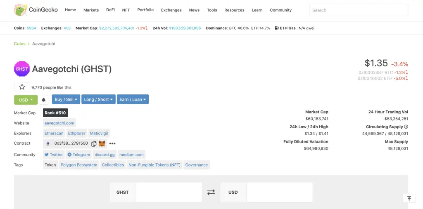Click the Aavegotchi GHST coin logo
Screen dimensions: 423x209
[22, 69]
